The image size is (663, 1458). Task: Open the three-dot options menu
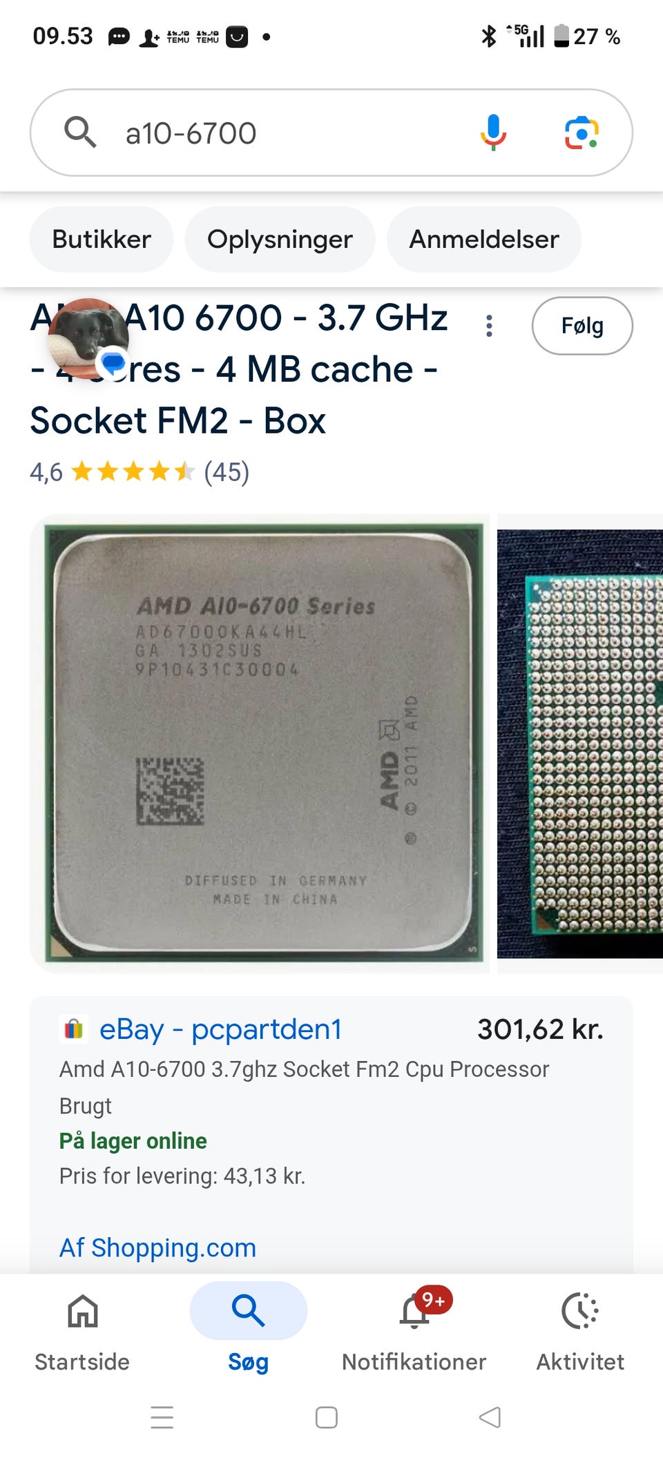pos(489,326)
